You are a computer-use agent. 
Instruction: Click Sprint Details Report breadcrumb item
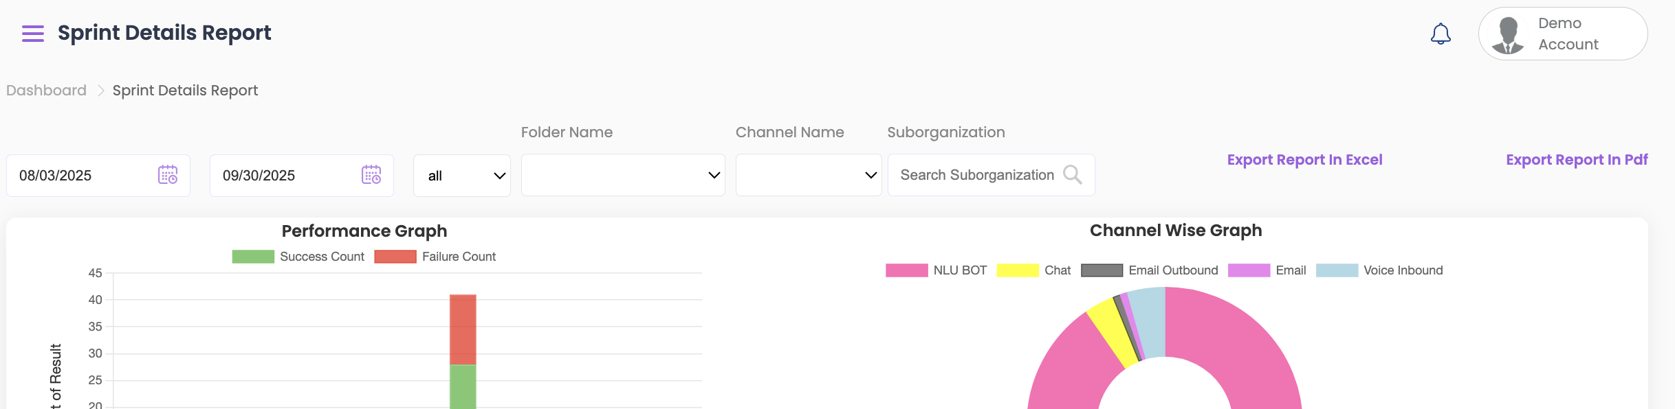(185, 91)
